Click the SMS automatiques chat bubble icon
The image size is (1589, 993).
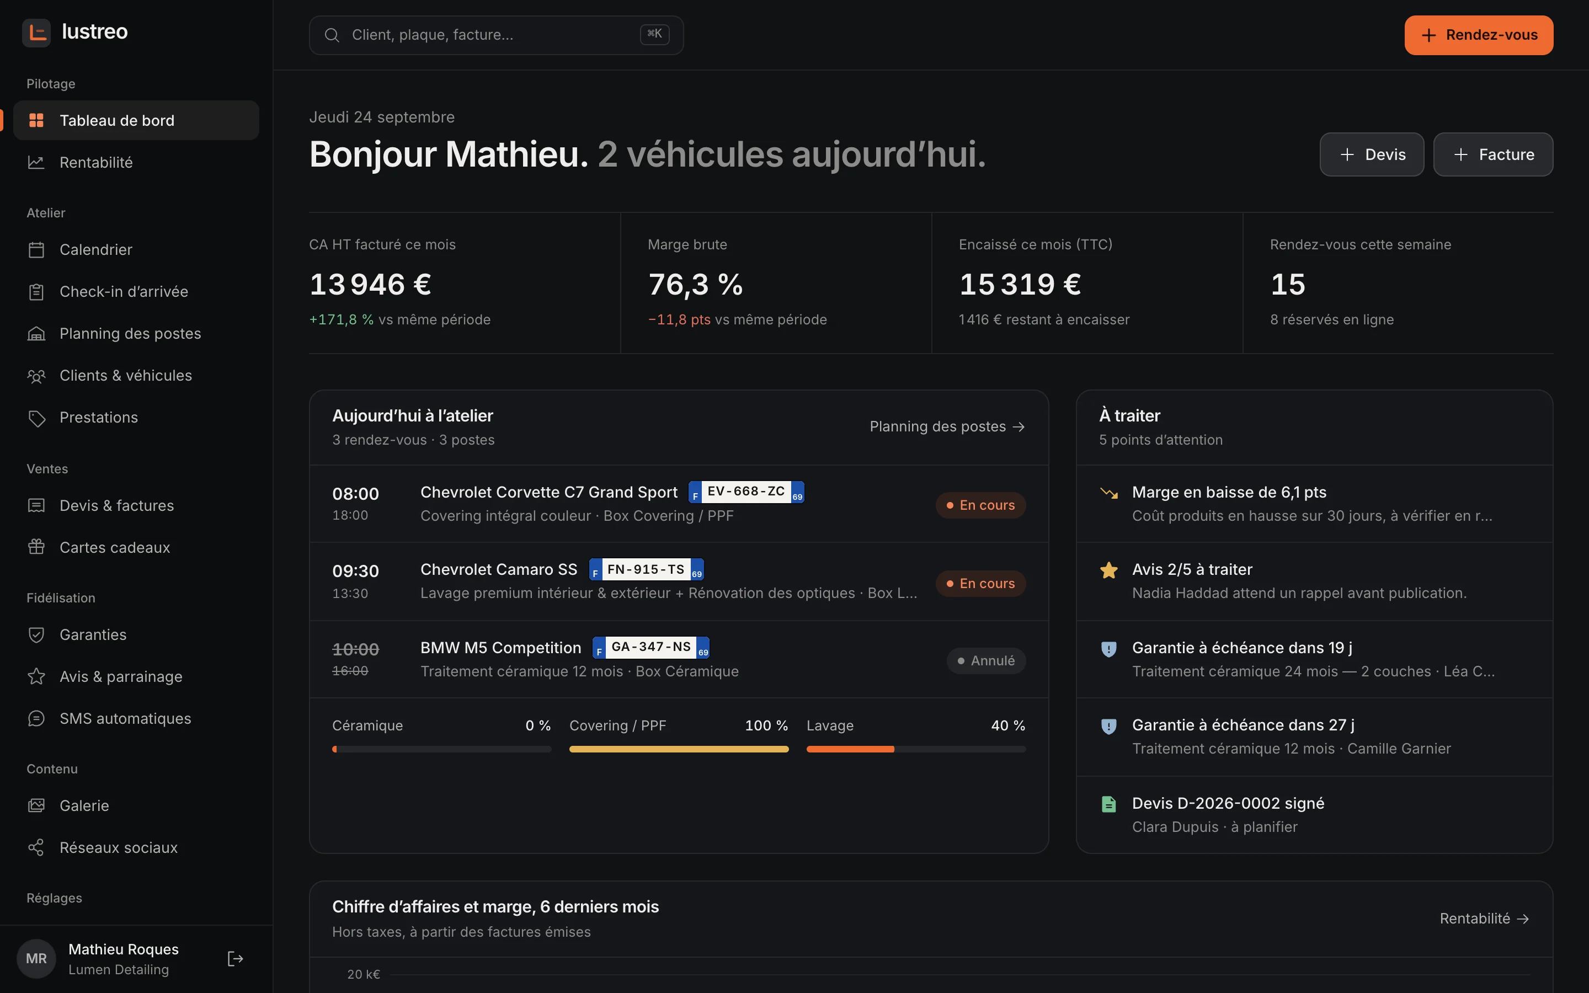37,718
